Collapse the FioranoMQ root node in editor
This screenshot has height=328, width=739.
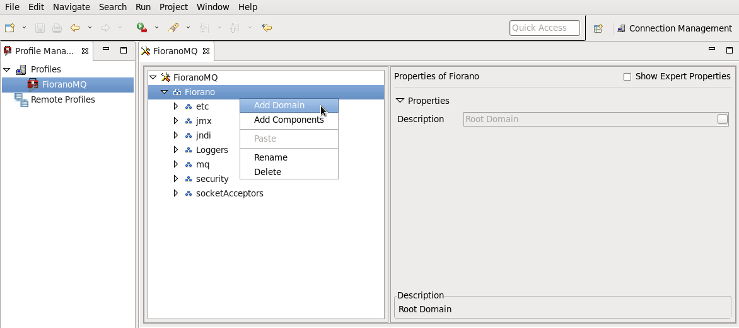tap(153, 77)
